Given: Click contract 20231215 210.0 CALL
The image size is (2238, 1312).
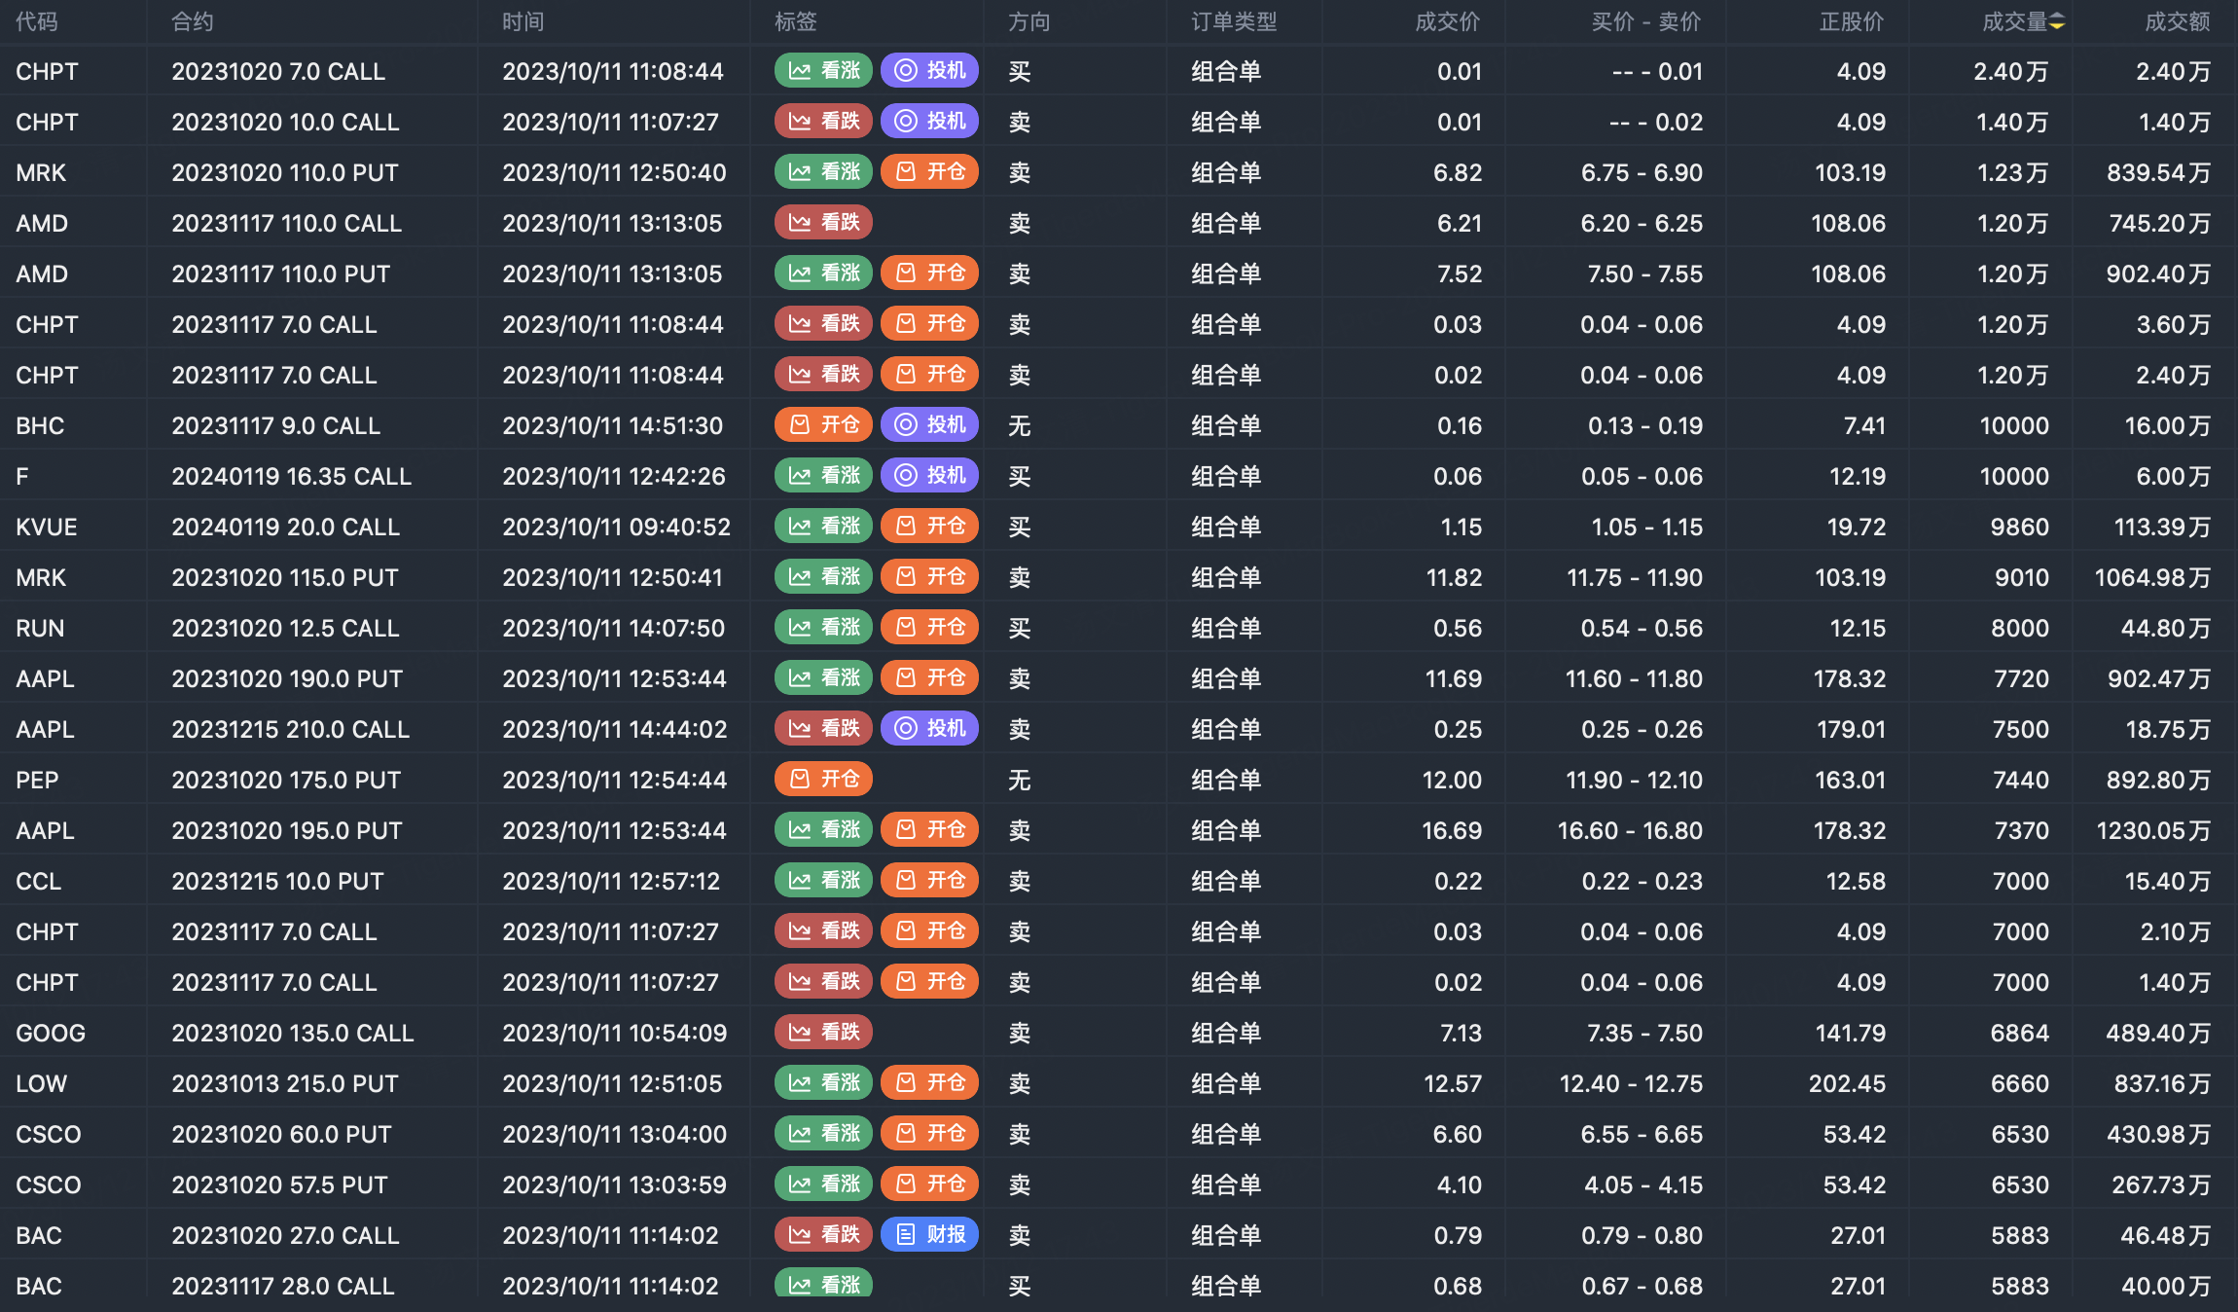Looking at the screenshot, I should click(291, 729).
